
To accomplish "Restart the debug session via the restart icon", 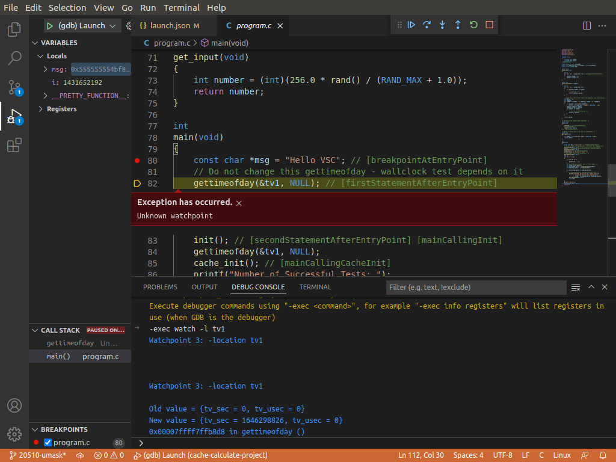I will pyautogui.click(x=473, y=25).
